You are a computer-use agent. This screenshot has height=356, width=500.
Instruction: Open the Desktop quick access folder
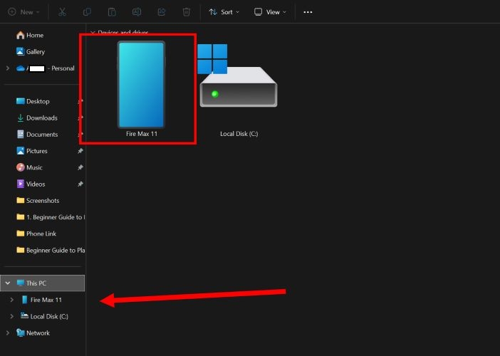tap(33, 101)
